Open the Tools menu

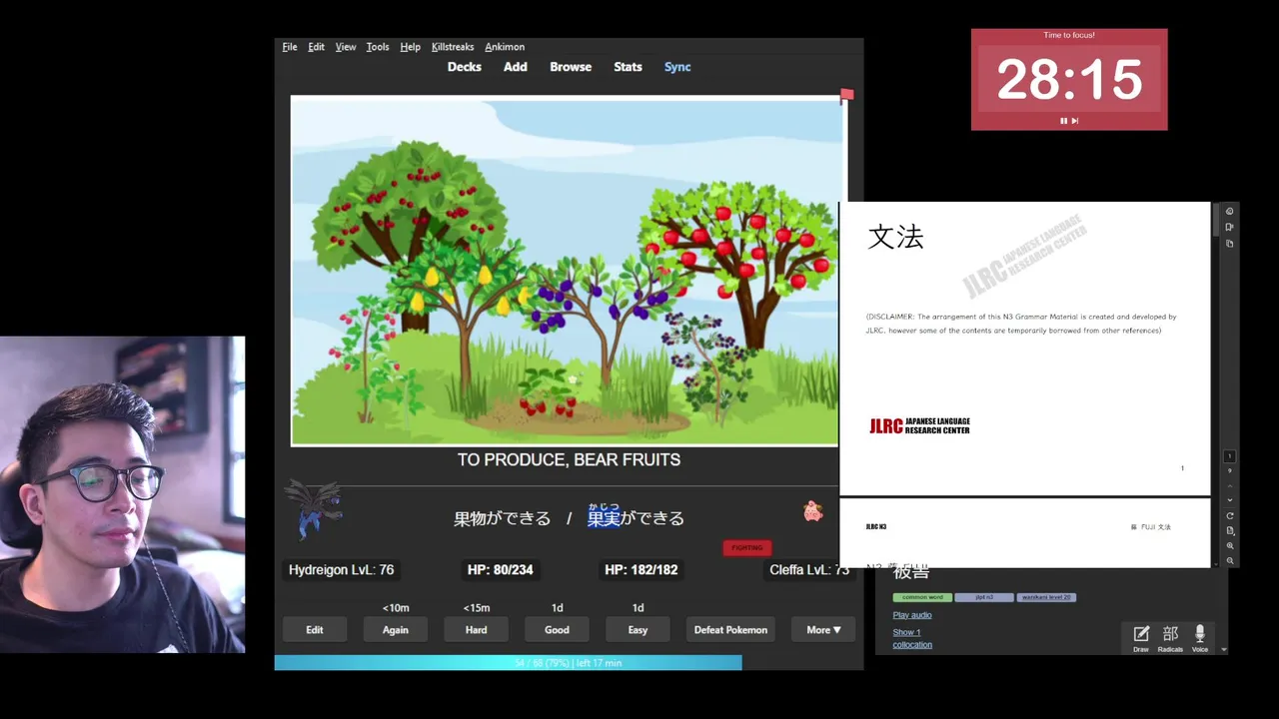click(378, 47)
